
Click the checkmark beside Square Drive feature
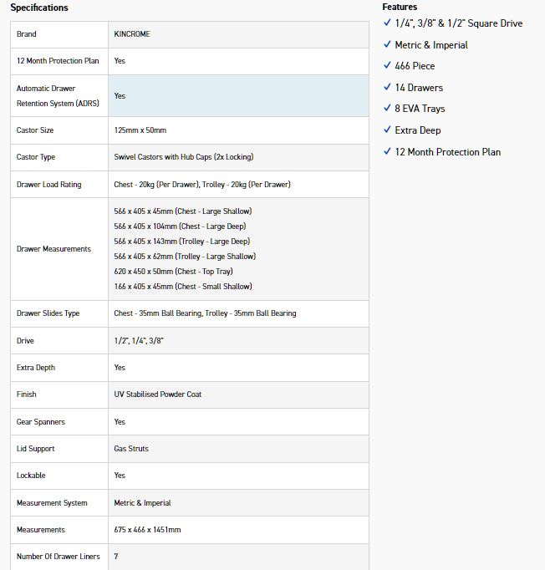click(387, 23)
